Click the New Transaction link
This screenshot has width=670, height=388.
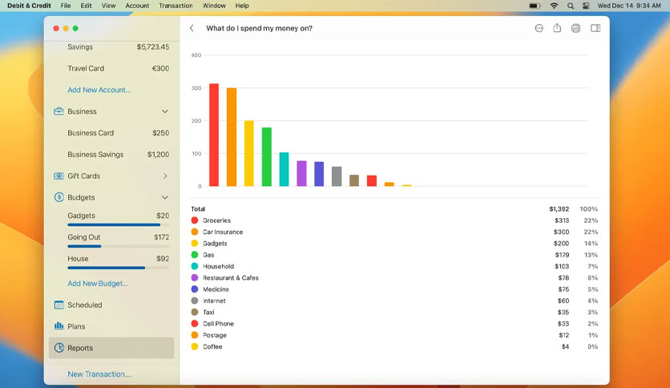[99, 374]
